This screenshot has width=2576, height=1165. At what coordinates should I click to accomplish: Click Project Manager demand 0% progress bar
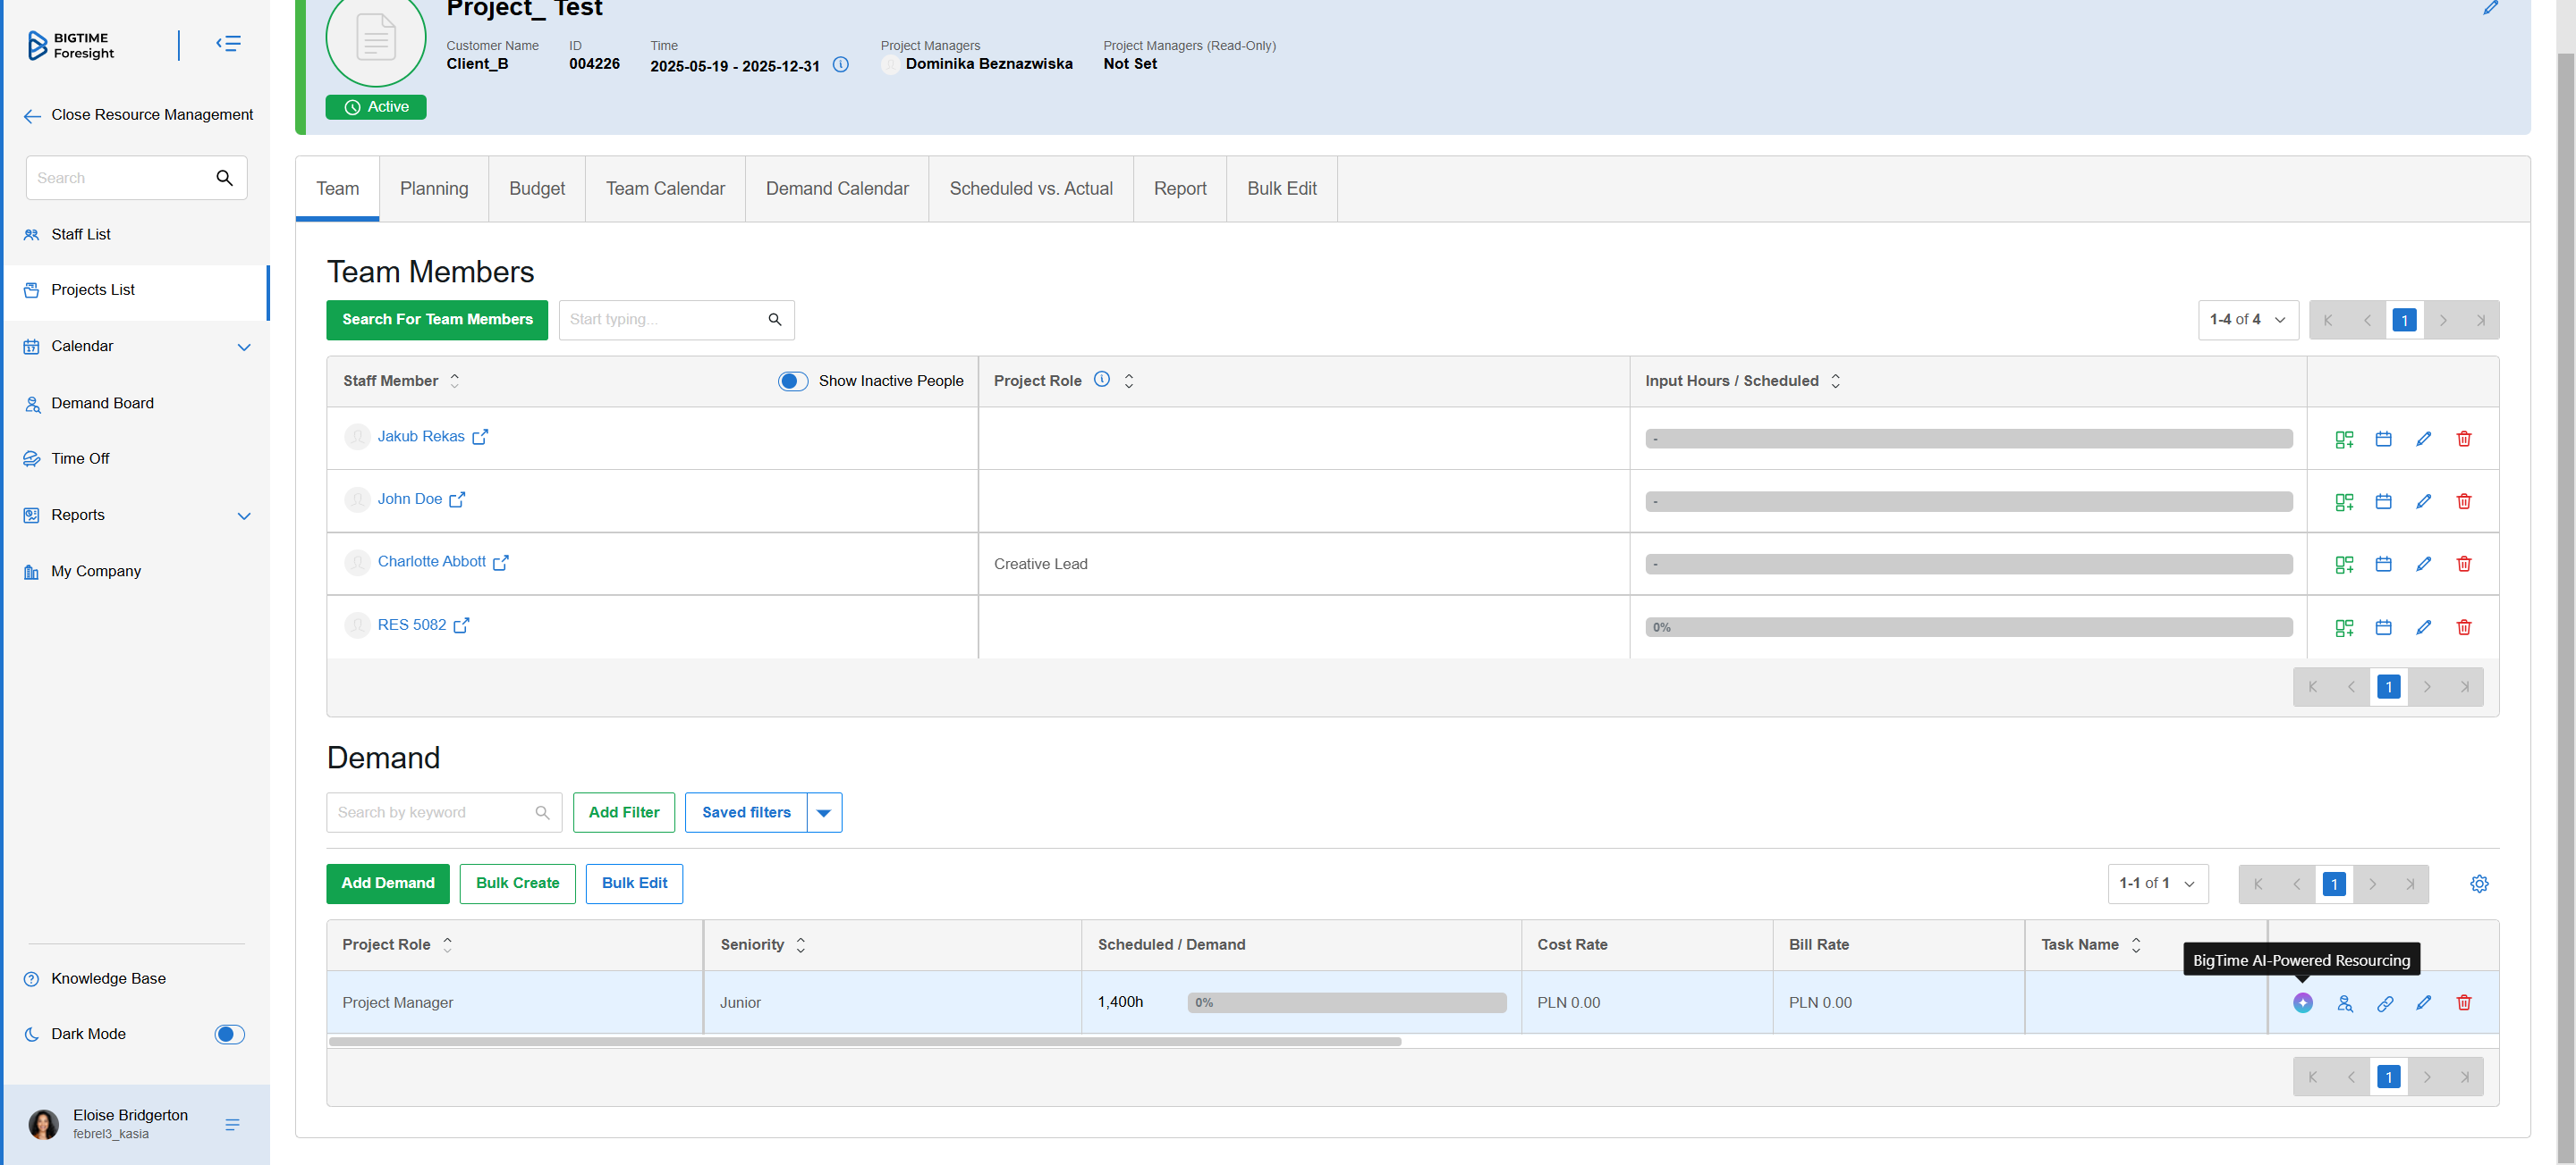[1347, 1003]
